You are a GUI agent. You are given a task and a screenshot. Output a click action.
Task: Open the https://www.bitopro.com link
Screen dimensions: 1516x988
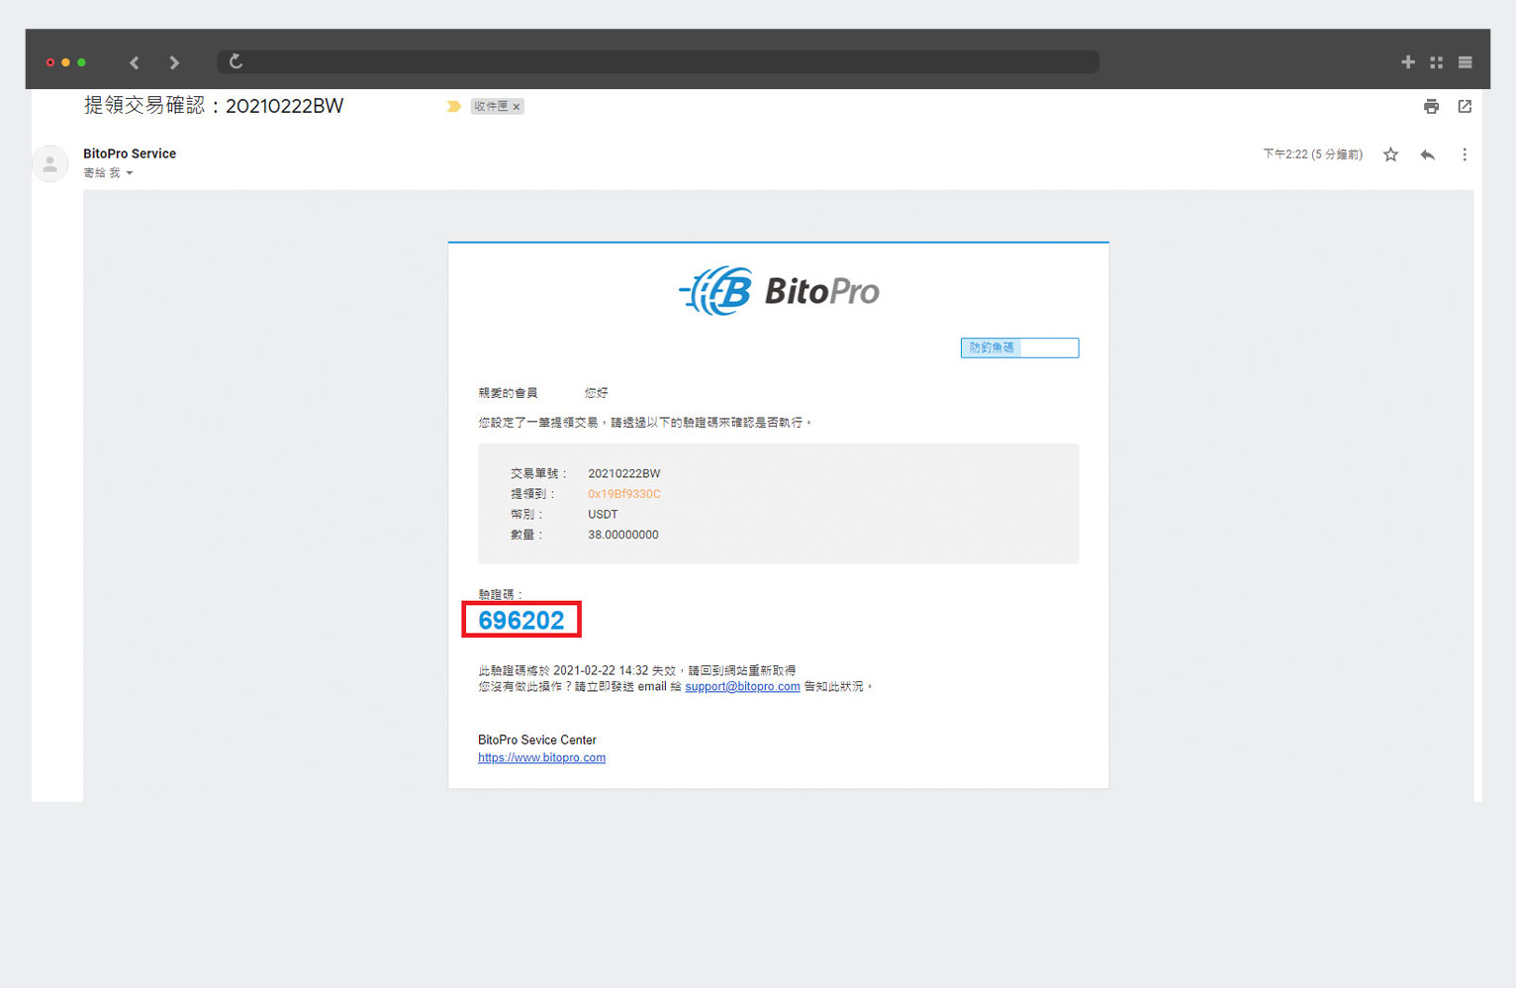tap(541, 757)
